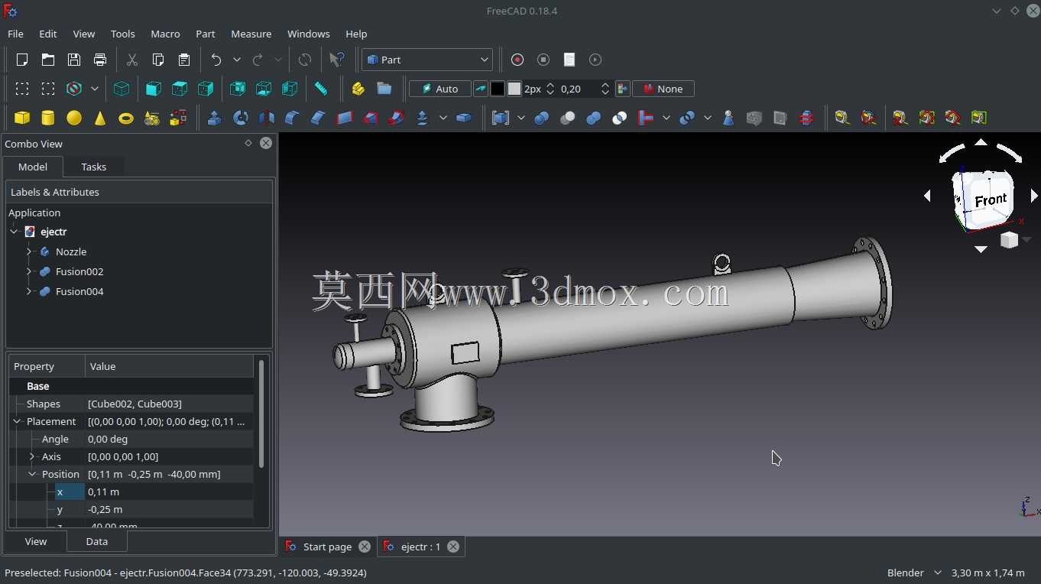Print using the printer toolbar icon
Image resolution: width=1041 pixels, height=584 pixels.
[100, 60]
